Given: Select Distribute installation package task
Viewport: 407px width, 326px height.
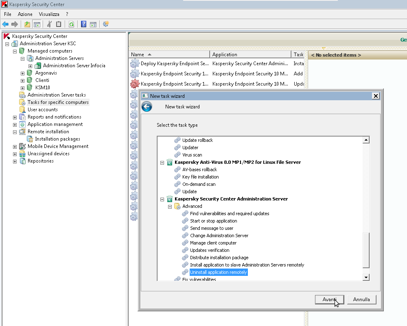Looking at the screenshot, I should point(219,258).
